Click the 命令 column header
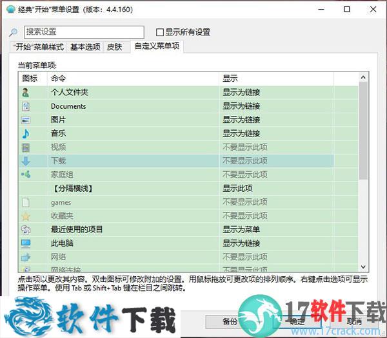Image resolution: width=387 pixels, height=338 pixels. click(133, 79)
